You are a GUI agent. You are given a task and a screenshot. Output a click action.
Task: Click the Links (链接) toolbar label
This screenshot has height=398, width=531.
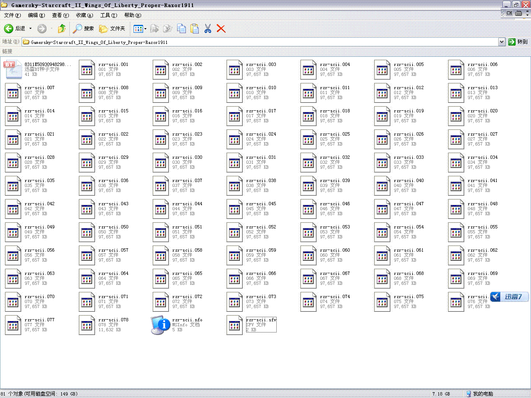pyautogui.click(x=7, y=51)
